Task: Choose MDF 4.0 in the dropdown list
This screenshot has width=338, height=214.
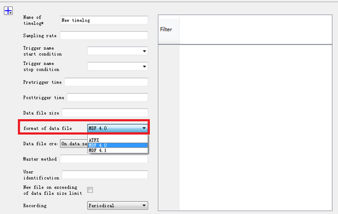Action: 118,145
